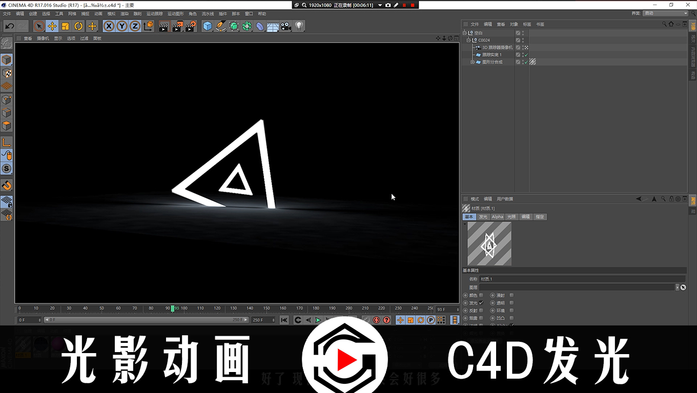Enable the 透明 channel checkbox

click(511, 303)
